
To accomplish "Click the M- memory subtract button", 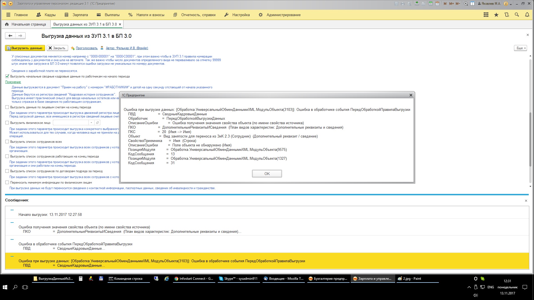I will [458, 4].
